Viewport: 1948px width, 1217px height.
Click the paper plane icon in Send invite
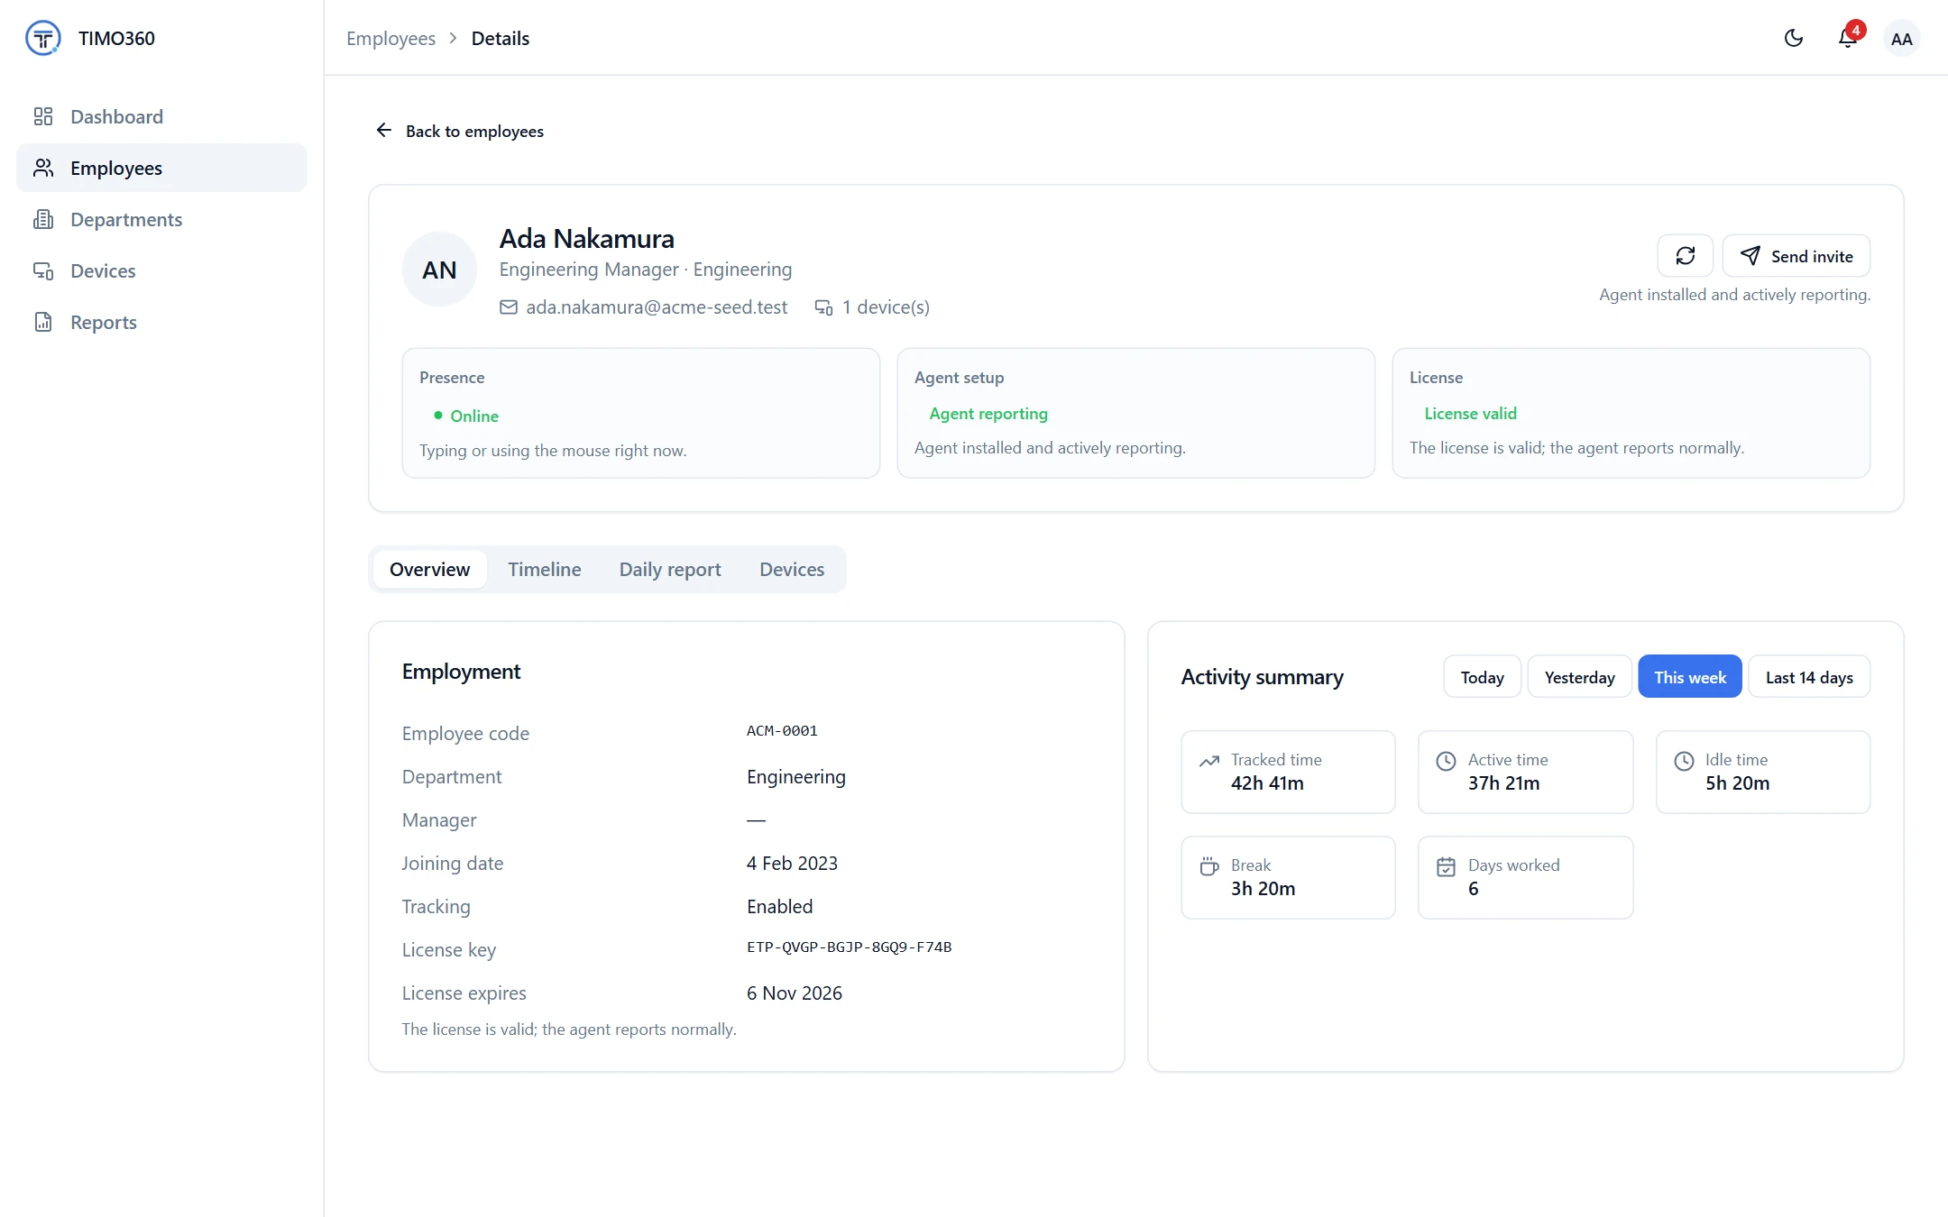pyautogui.click(x=1750, y=256)
